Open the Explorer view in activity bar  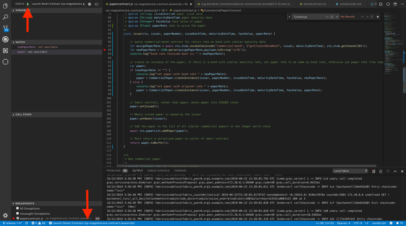point(5,6)
